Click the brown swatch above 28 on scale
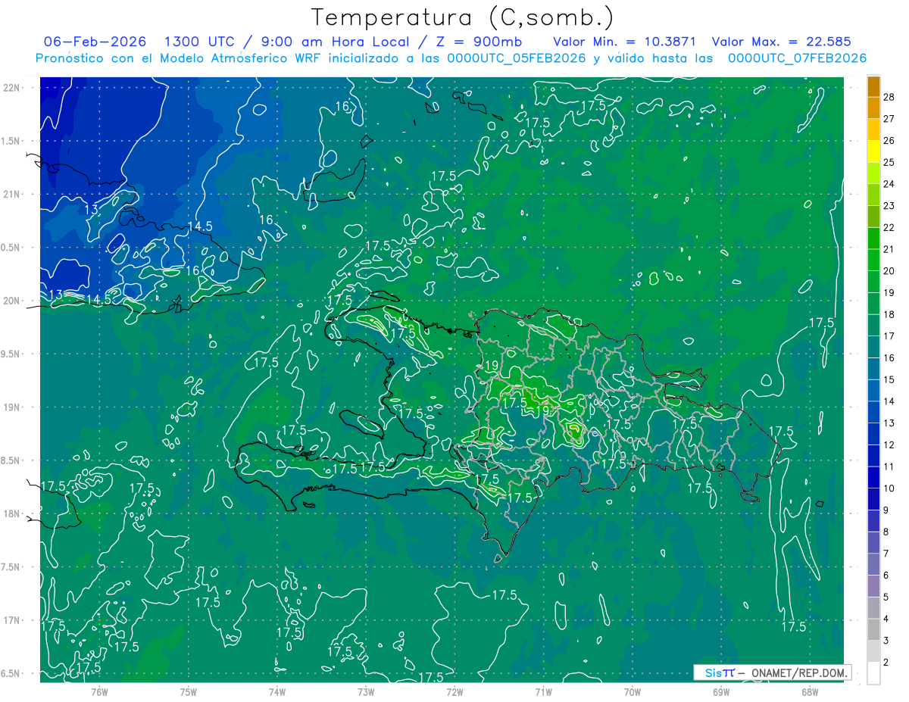 [x=873, y=86]
